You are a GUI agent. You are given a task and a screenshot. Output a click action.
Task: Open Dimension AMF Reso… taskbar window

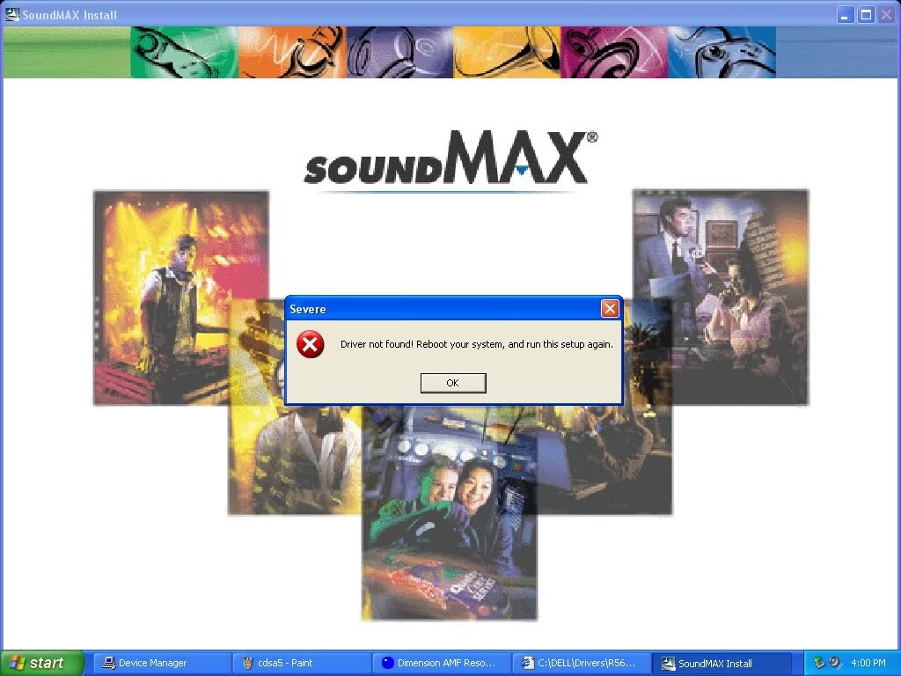click(x=441, y=663)
